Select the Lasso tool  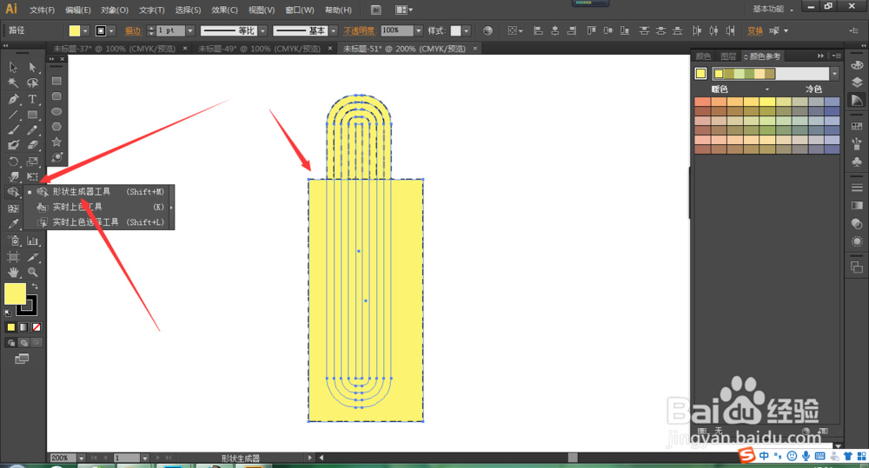pos(32,83)
